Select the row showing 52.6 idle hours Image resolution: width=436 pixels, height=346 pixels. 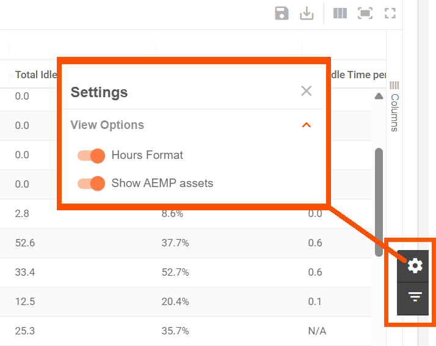pos(186,243)
